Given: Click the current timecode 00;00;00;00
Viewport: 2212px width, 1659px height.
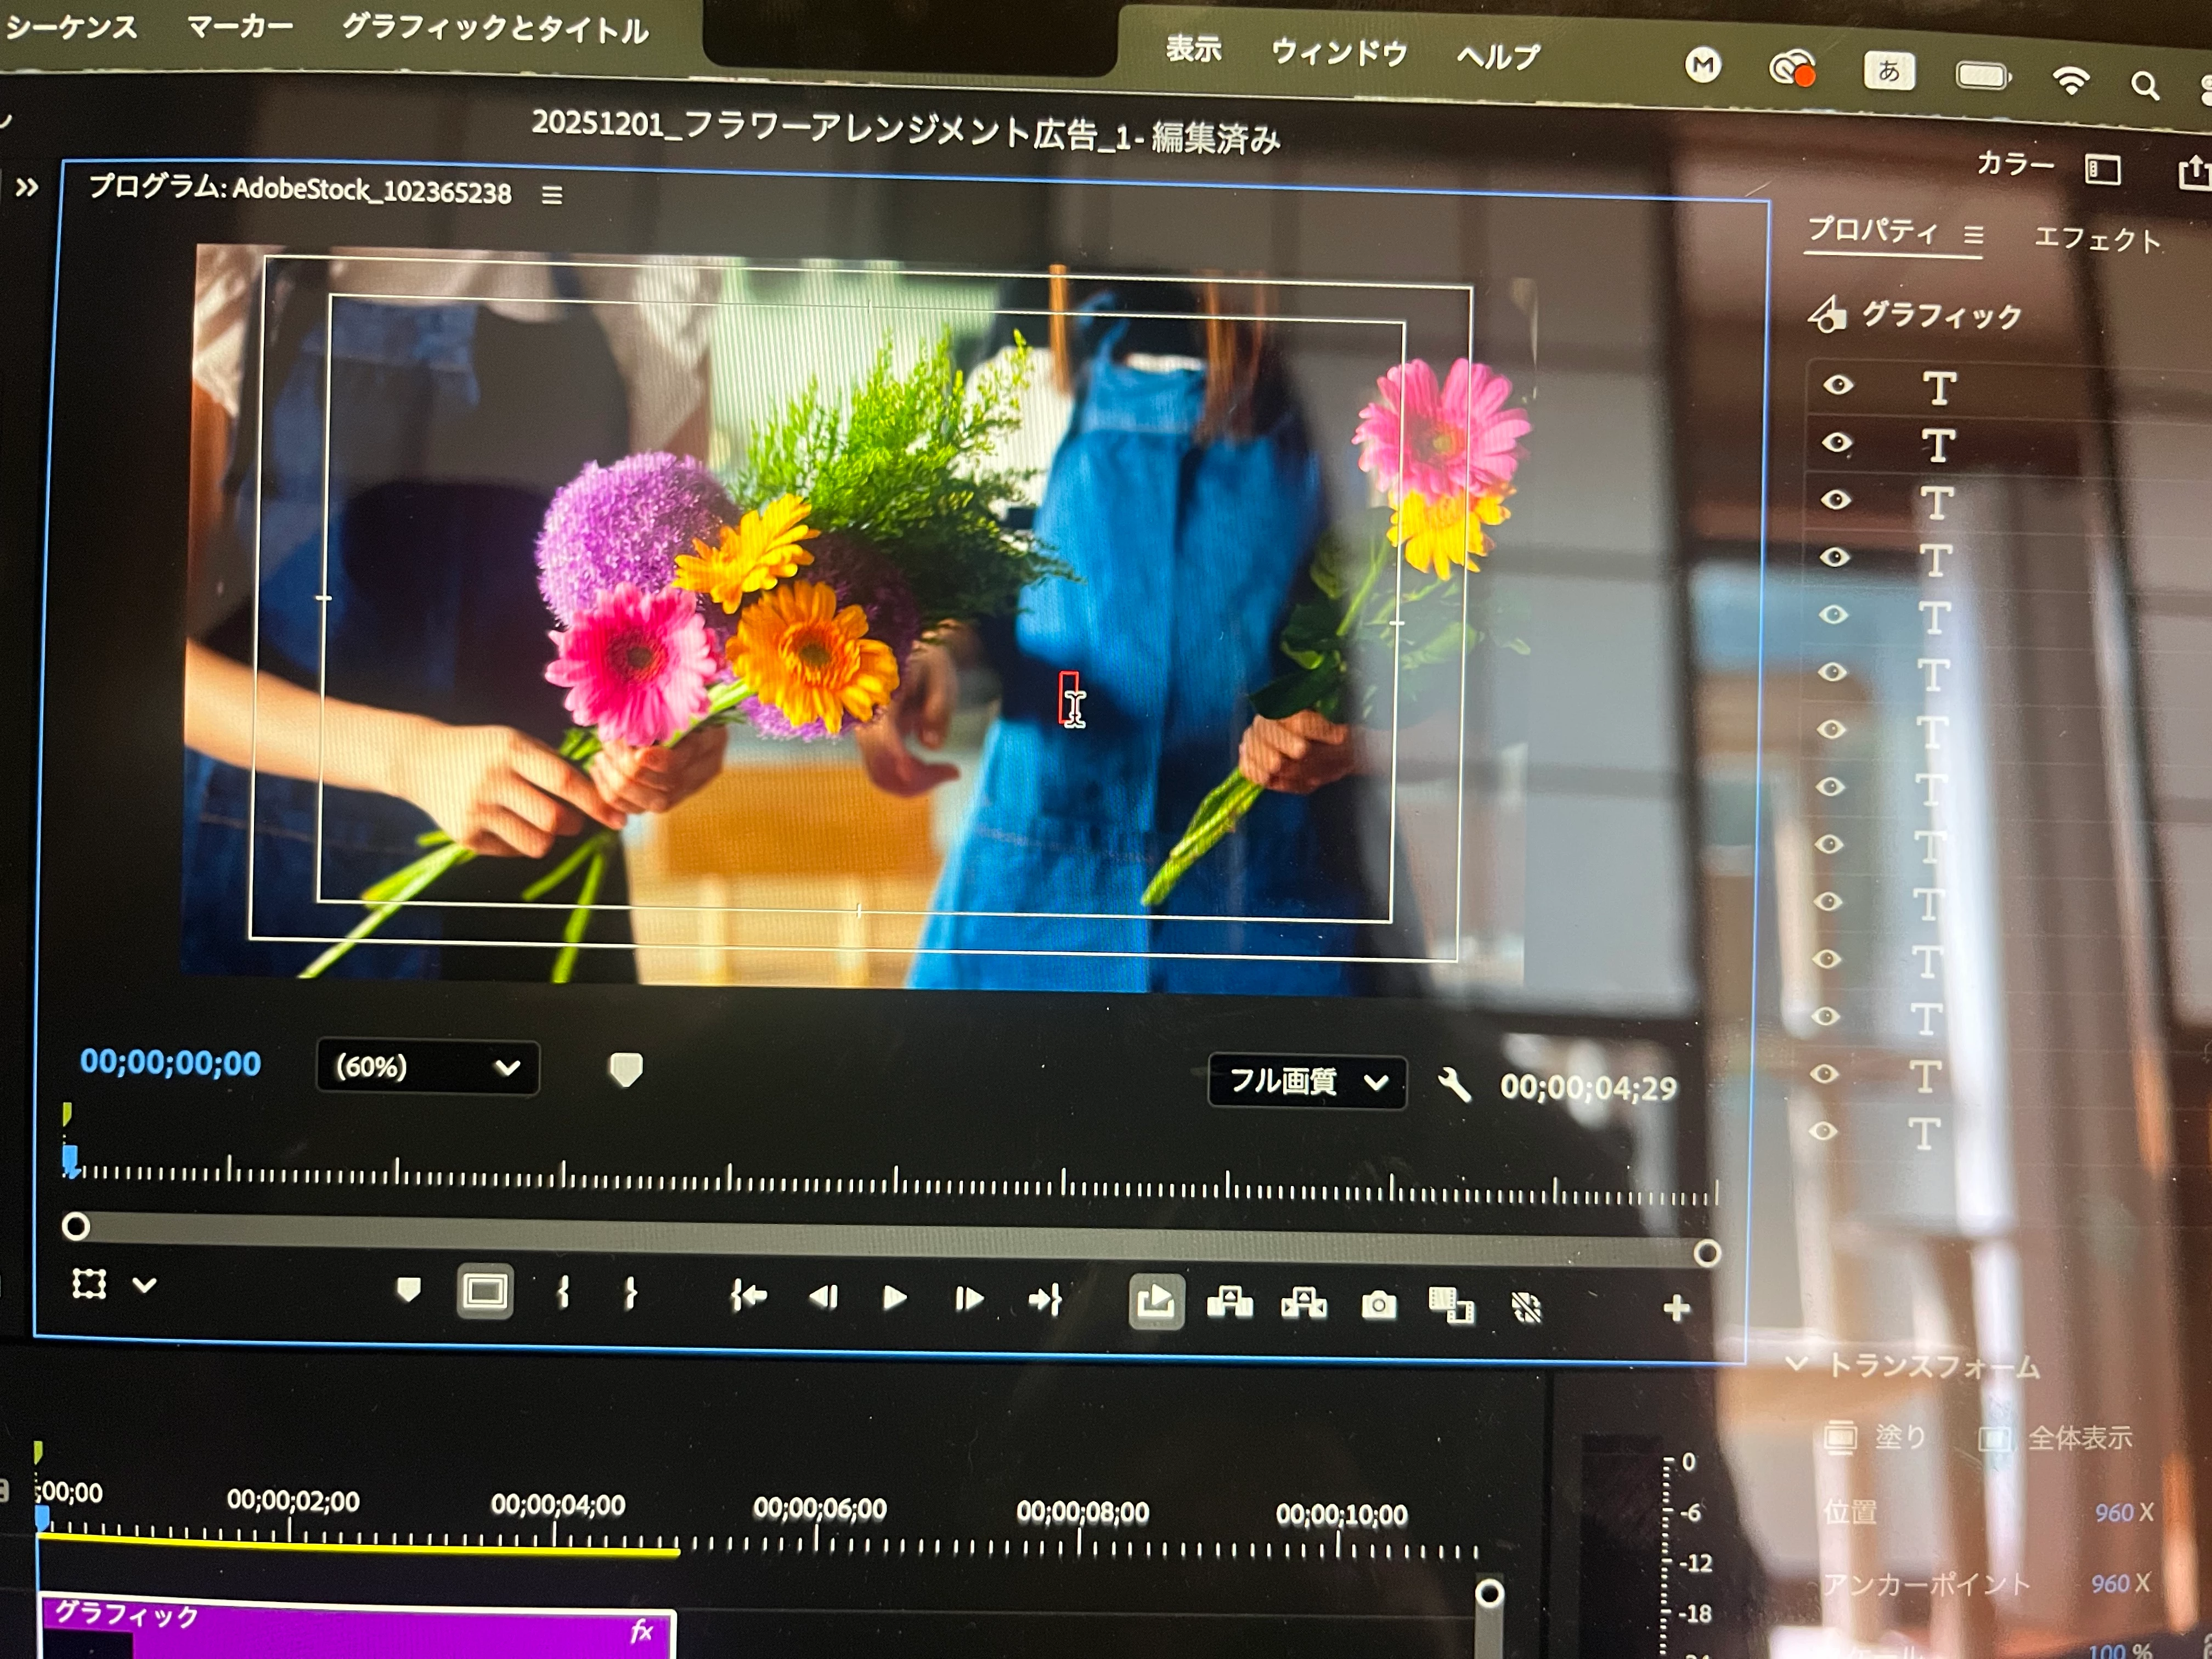Looking at the screenshot, I should (171, 1062).
